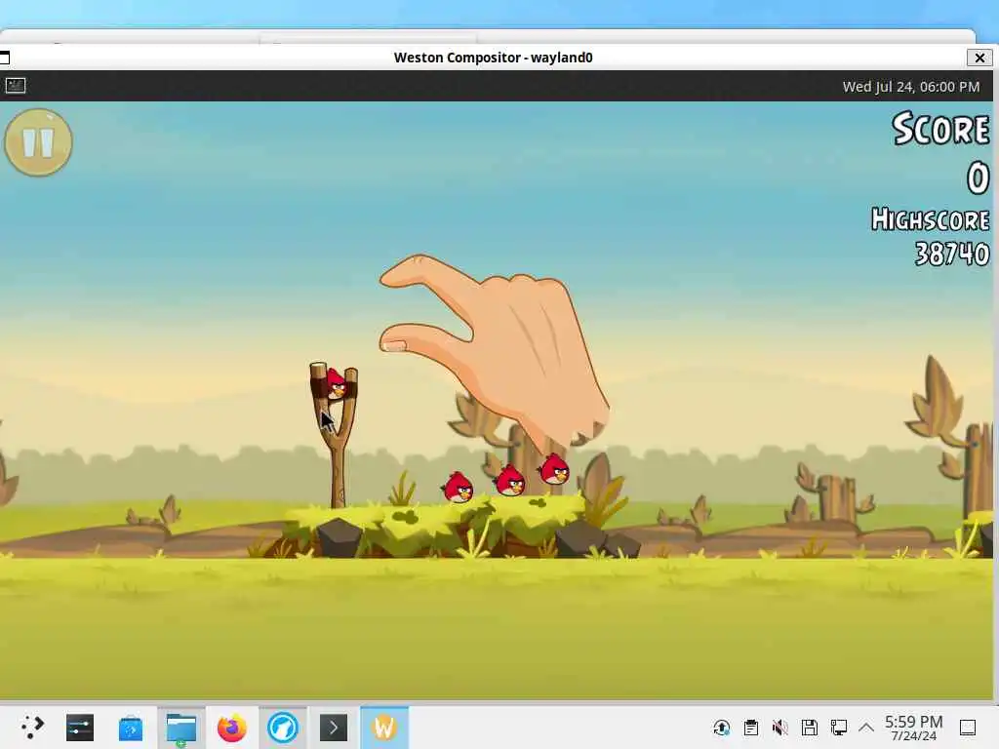Open the application launcher in the taskbar
This screenshot has width=999, height=749.
pyautogui.click(x=32, y=727)
